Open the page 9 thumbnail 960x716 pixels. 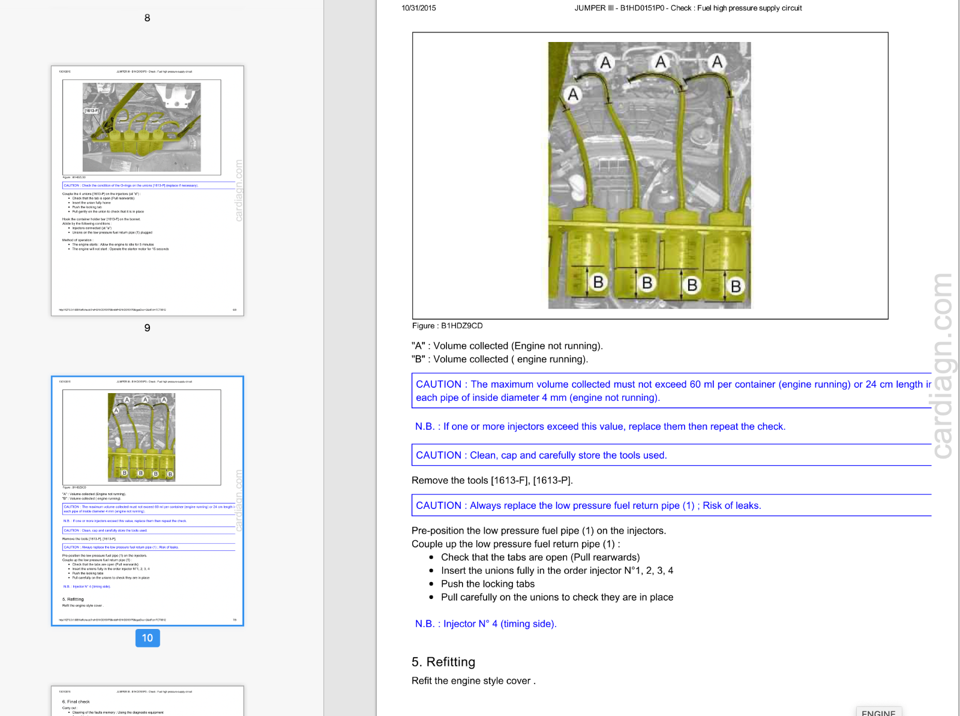click(147, 190)
